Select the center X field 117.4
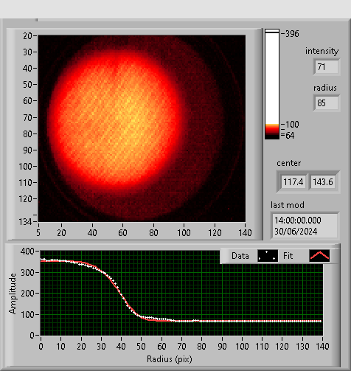 tap(293, 182)
